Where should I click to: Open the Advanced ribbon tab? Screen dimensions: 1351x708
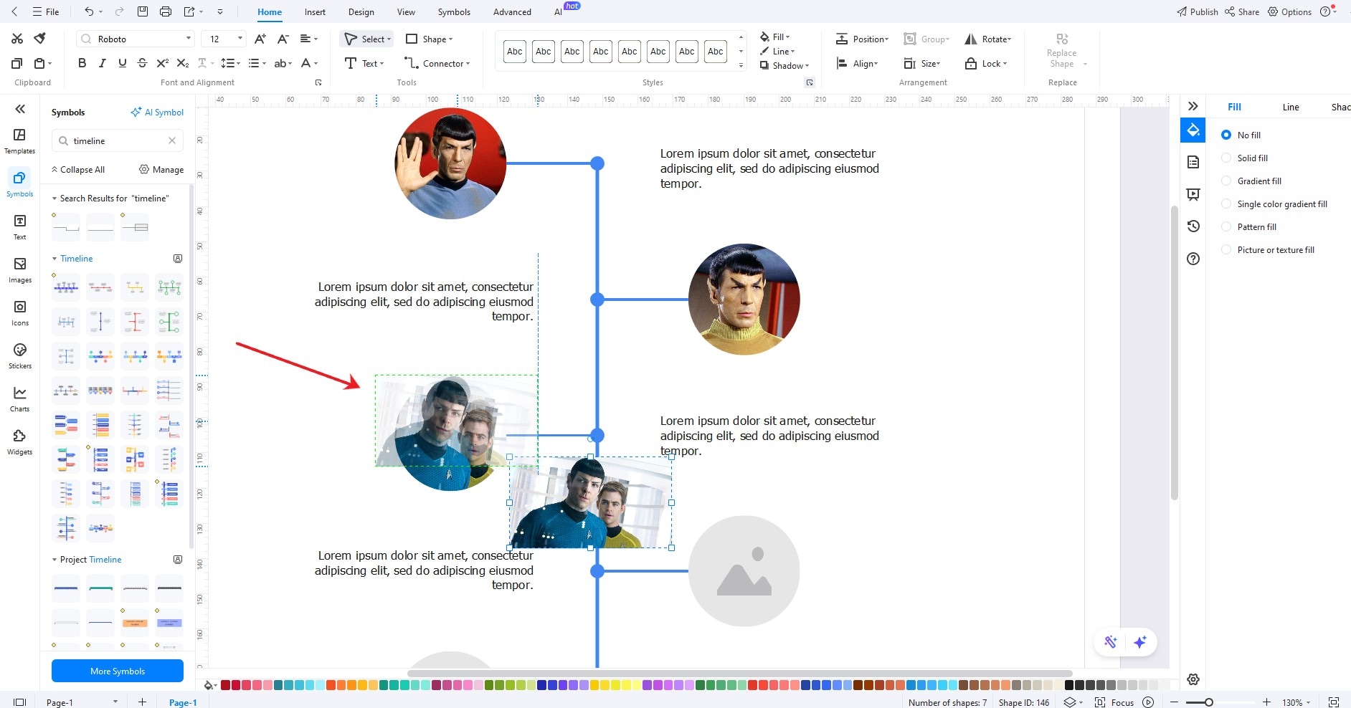coord(512,11)
